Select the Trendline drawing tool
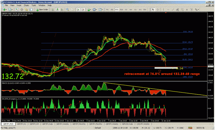The image size is (215, 130). (x=173, y=10)
